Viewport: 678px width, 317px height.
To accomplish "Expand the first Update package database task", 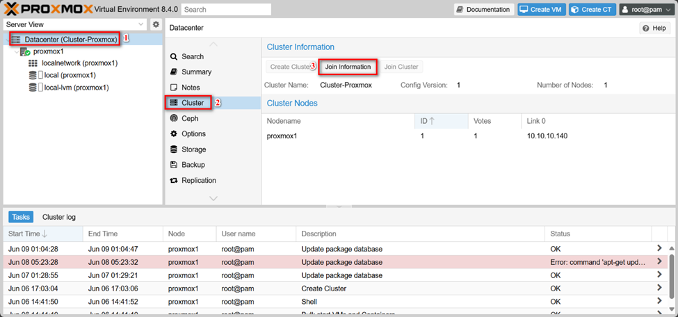I will (659, 249).
